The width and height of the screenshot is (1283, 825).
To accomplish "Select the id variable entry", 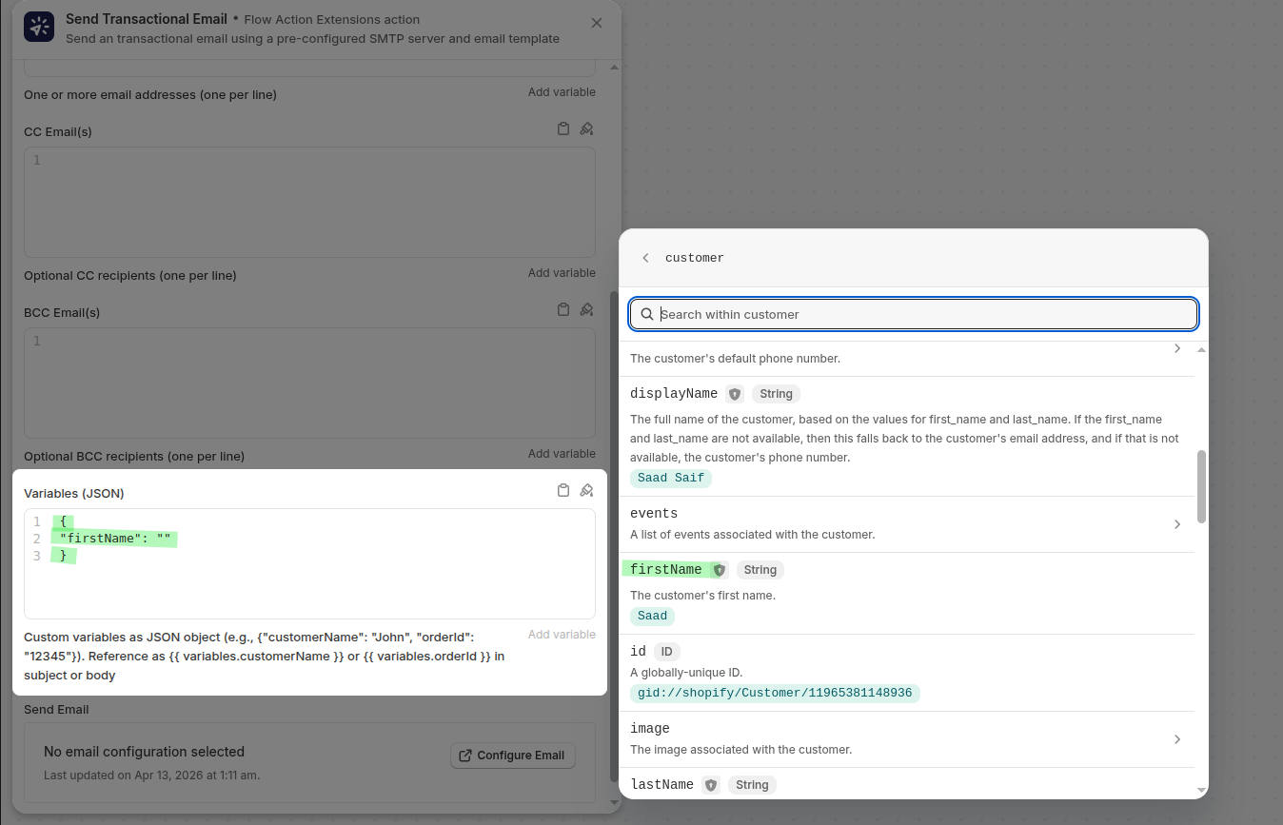I will [638, 652].
